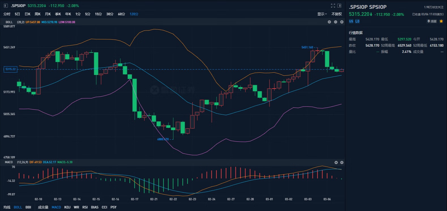Zoom in chart with plus icon
The height and width of the screenshot is (211, 447).
click(329, 22)
